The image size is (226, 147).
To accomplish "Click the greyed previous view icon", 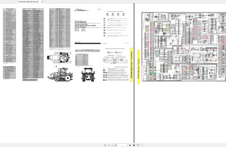I will click(x=142, y=145).
